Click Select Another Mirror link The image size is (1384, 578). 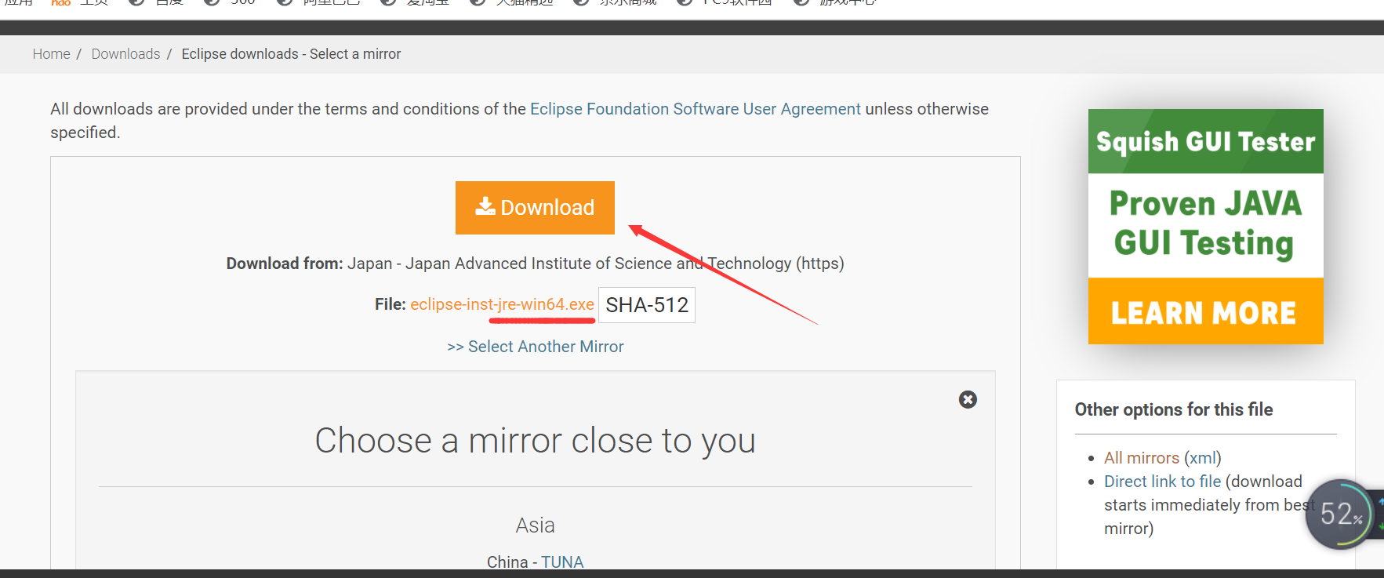click(x=536, y=347)
